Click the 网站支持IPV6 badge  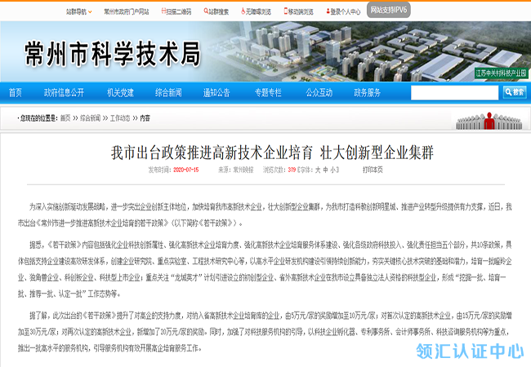tap(388, 10)
